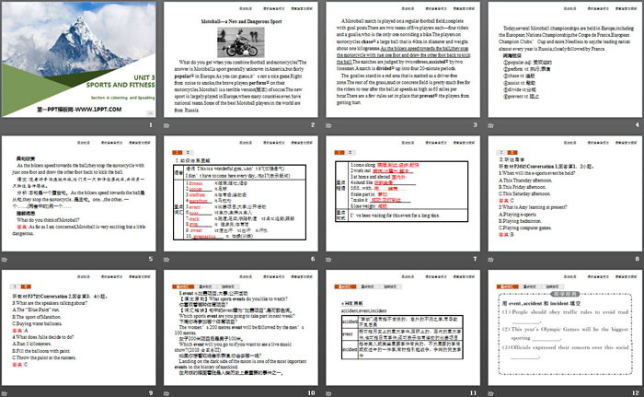Click the animation star icon under slide 6
Image resolution: width=644 pixels, height=397 pixels.
tap(167, 259)
